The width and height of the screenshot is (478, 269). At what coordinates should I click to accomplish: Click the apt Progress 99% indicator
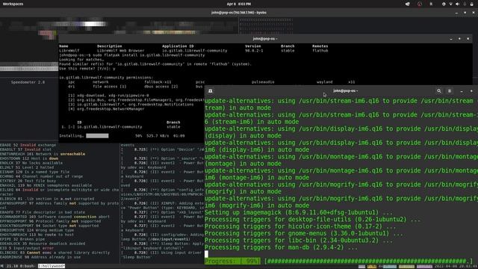pos(232,262)
